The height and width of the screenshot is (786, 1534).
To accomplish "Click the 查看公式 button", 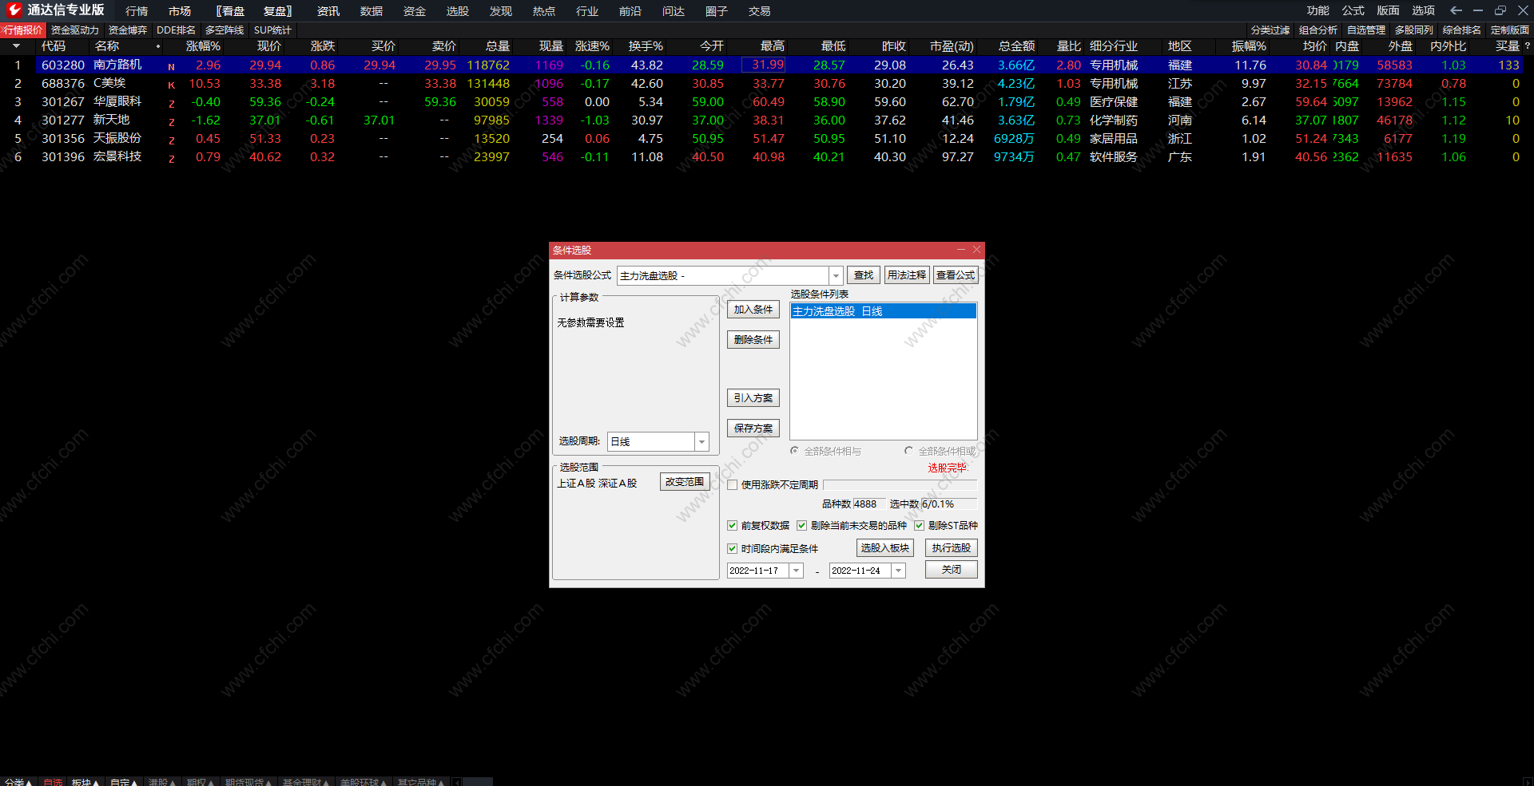I will coord(956,275).
